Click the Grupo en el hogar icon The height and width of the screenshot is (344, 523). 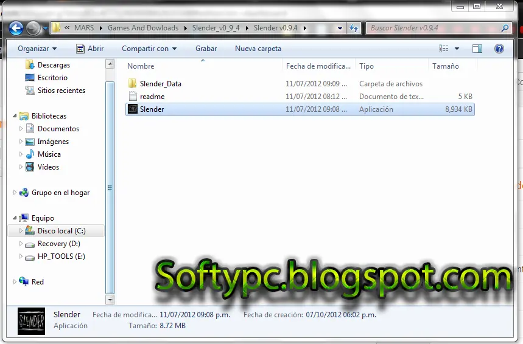point(24,192)
